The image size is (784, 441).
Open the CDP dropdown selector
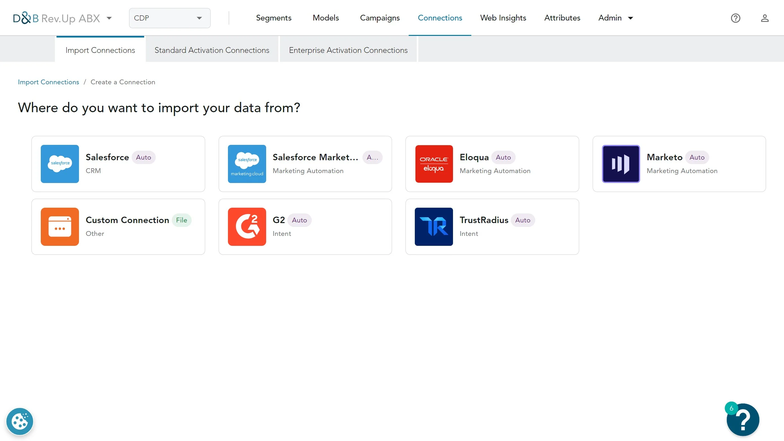click(x=170, y=18)
